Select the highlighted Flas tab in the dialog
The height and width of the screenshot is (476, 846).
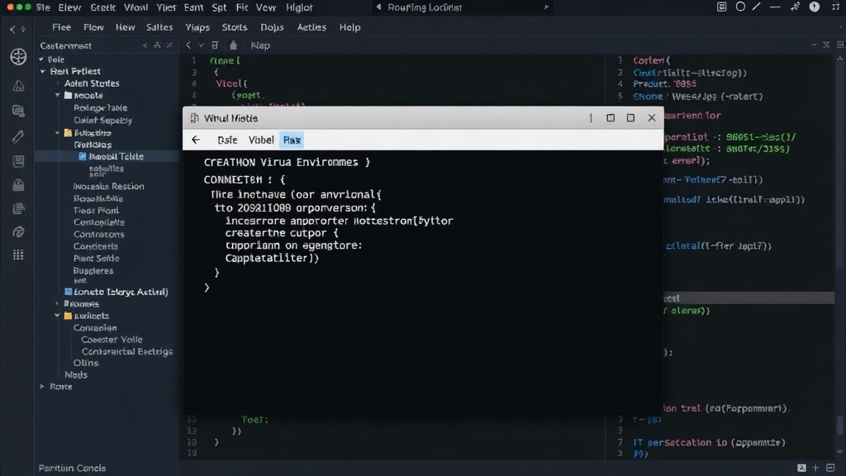coord(292,140)
